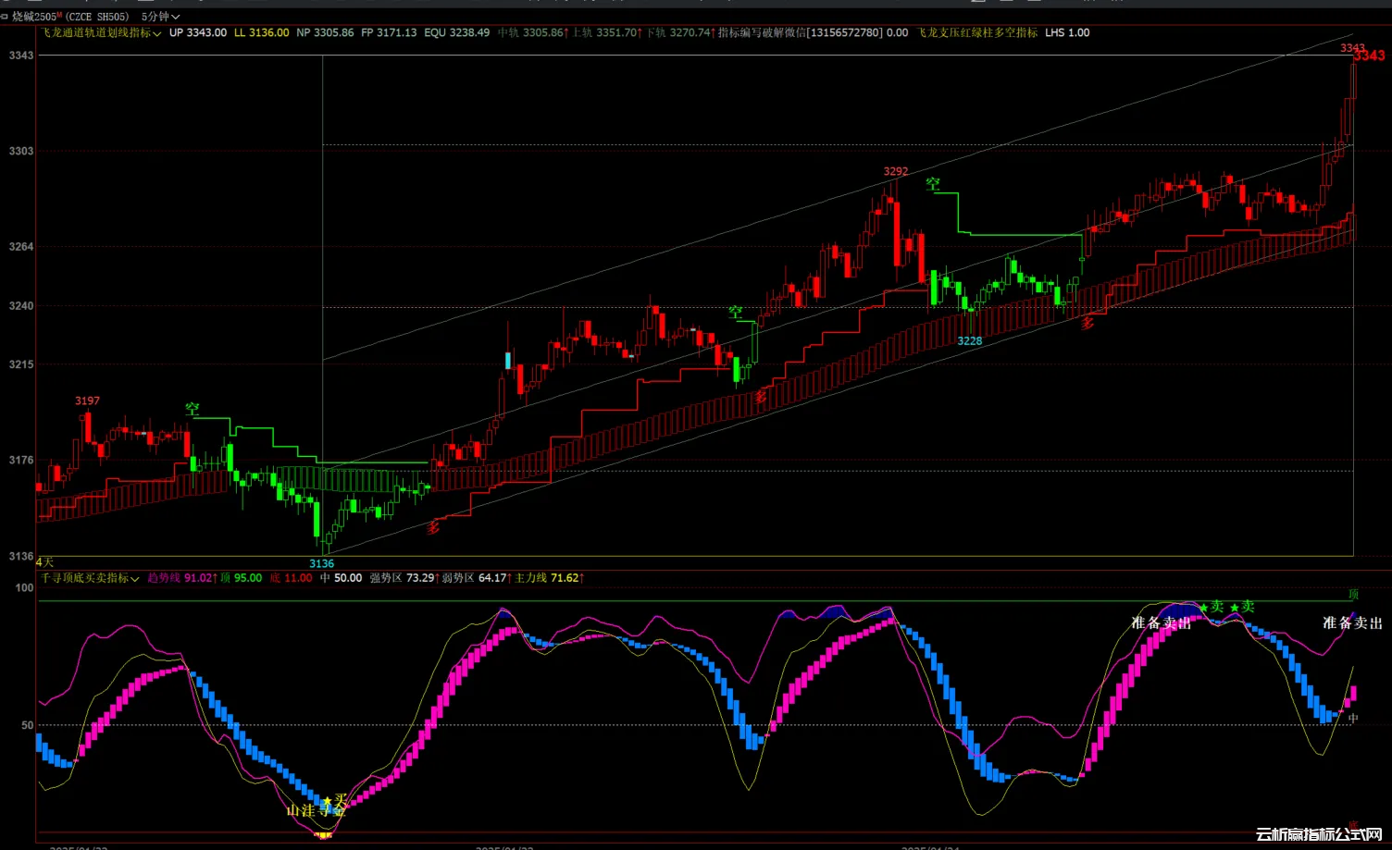Select the 飞龙支压红绿柱多空指标 label
Screen dimensions: 1392x850
(x=977, y=32)
